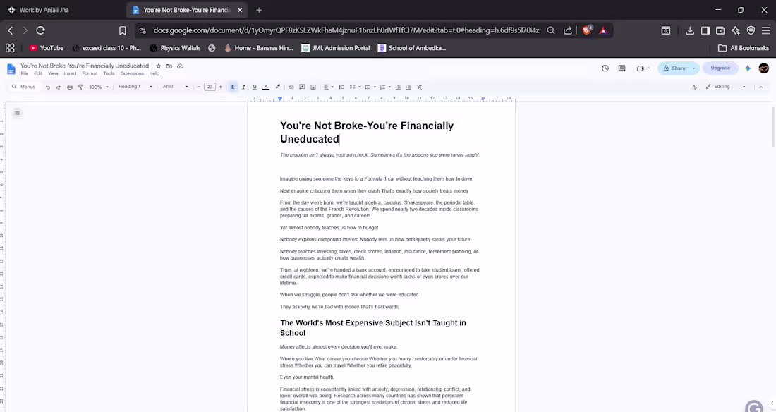Decrease the indent level
Image resolution: width=776 pixels, height=412 pixels.
pyautogui.click(x=397, y=87)
